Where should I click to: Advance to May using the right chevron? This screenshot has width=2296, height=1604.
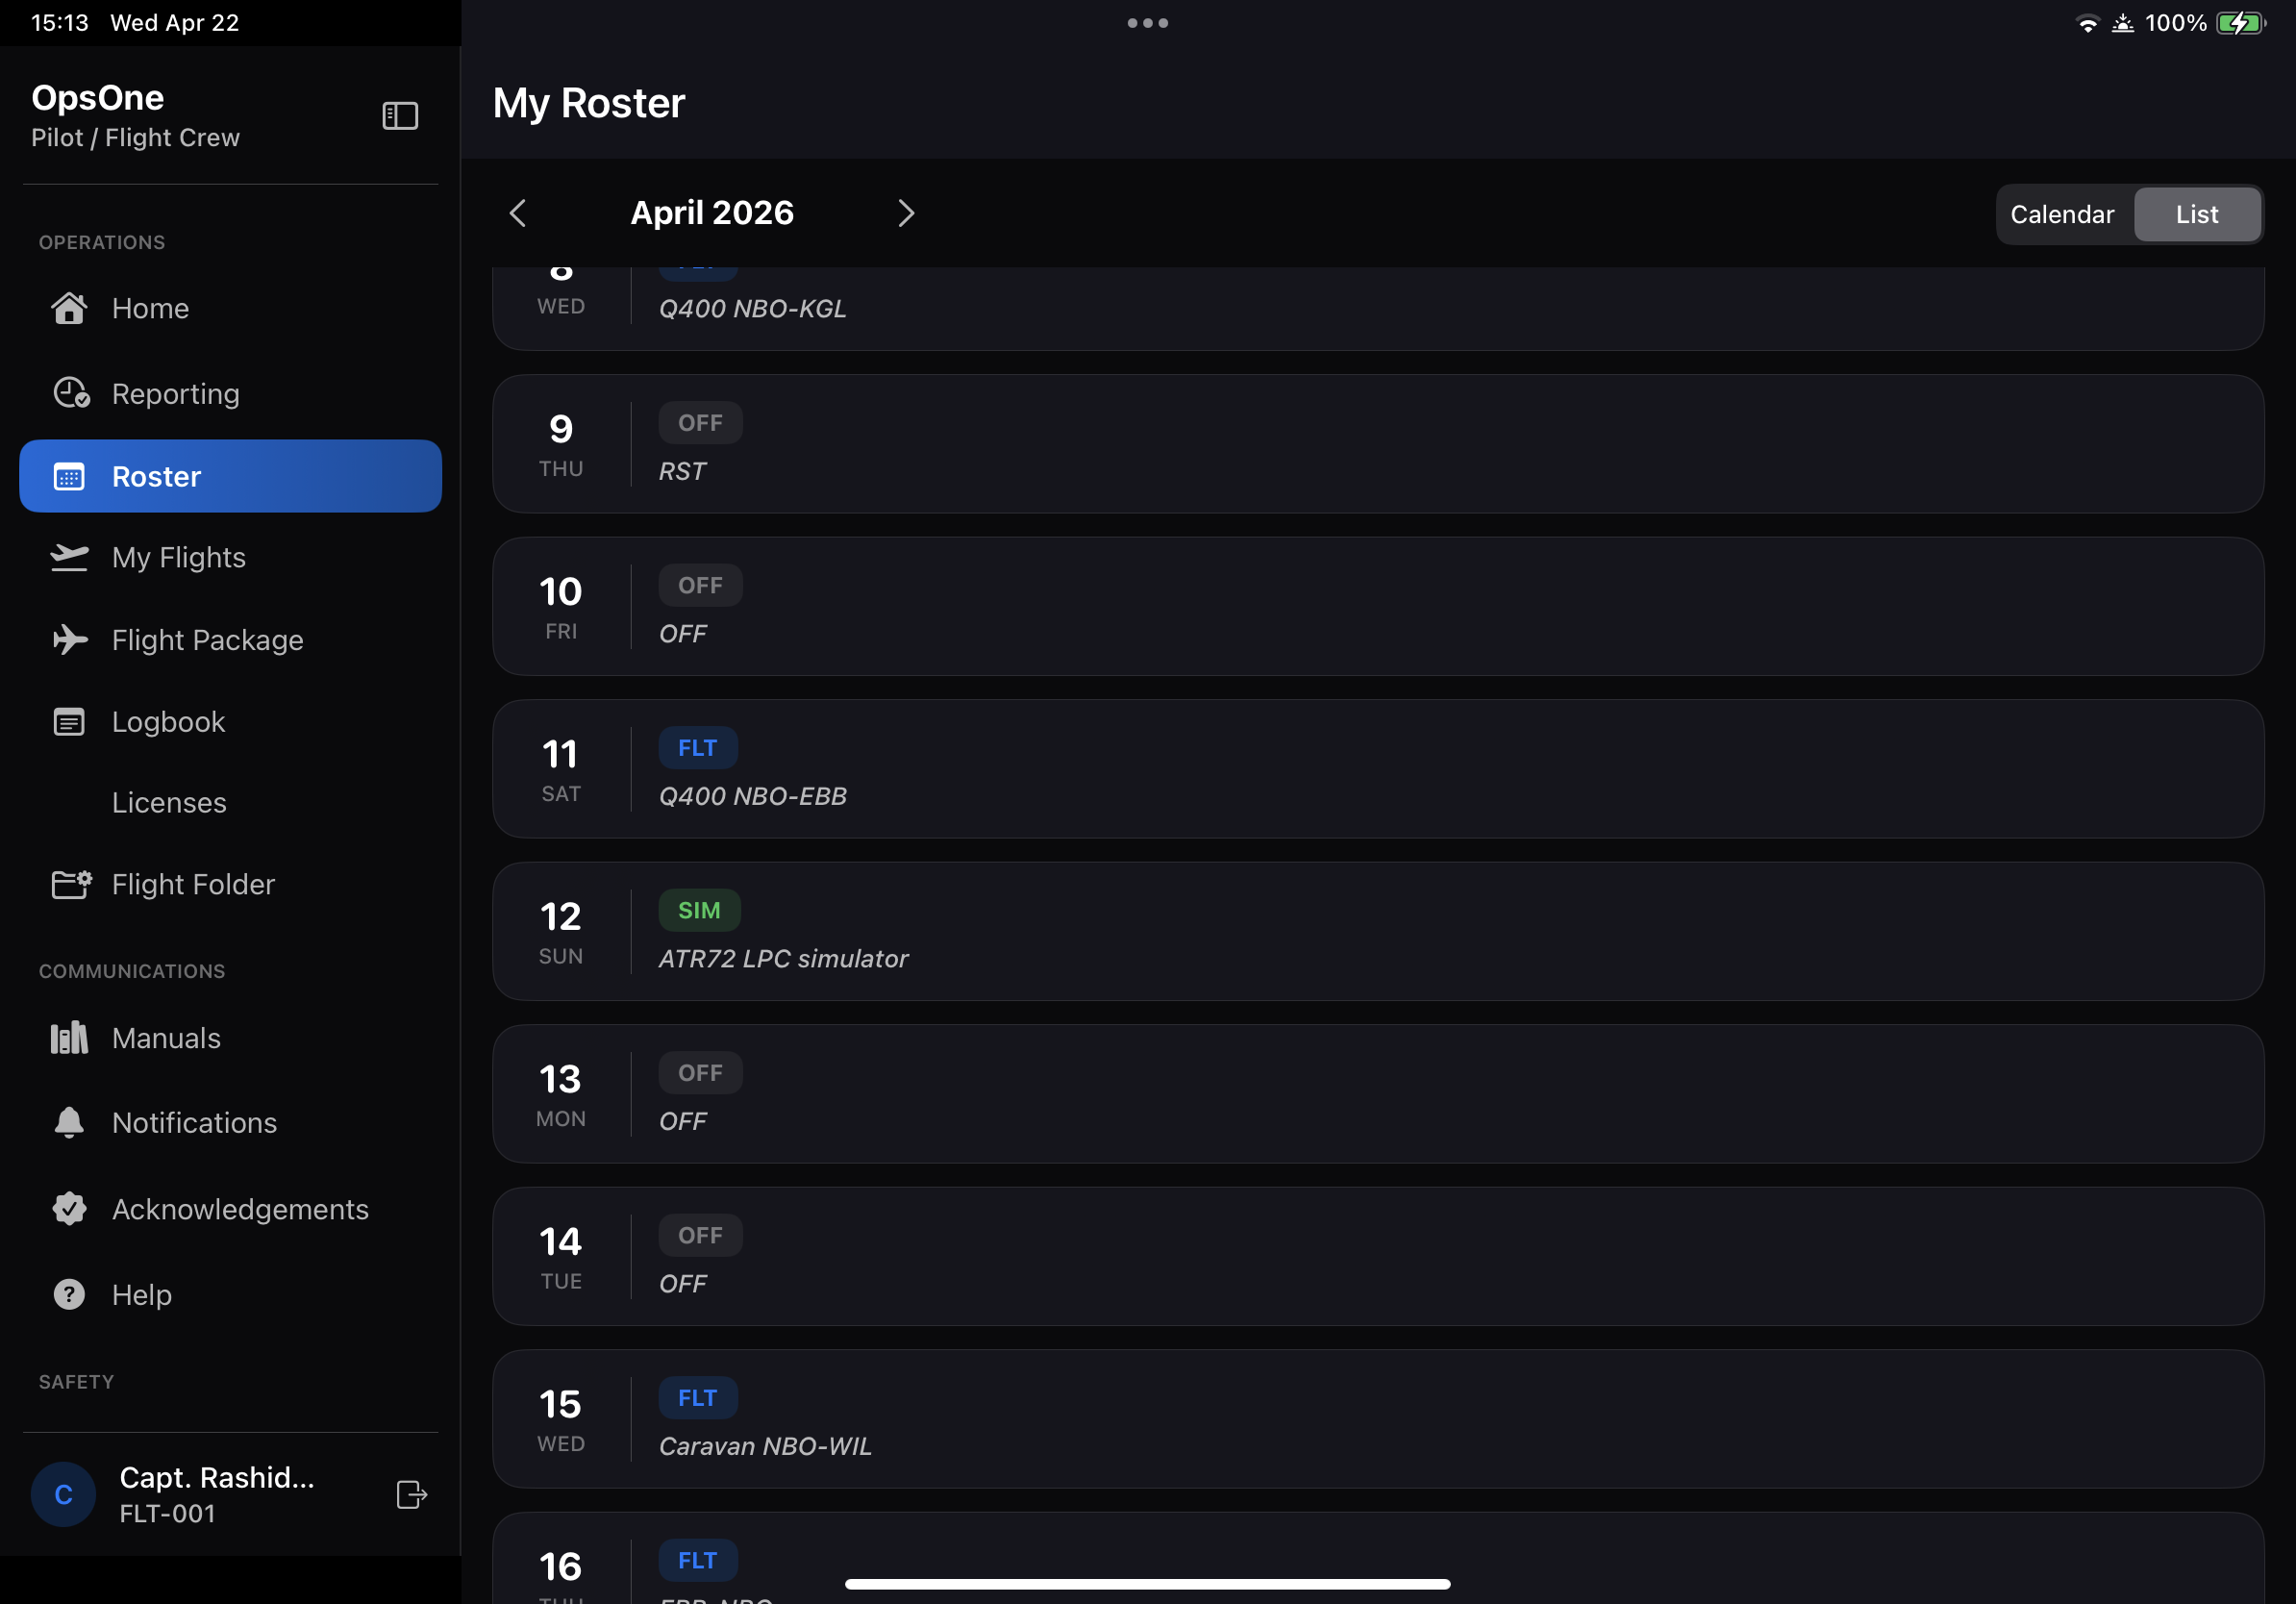[906, 213]
